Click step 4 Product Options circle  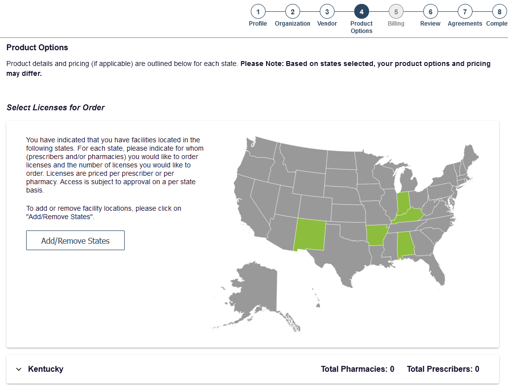[x=362, y=12]
